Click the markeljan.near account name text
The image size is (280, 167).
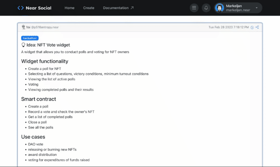pos(238,10)
